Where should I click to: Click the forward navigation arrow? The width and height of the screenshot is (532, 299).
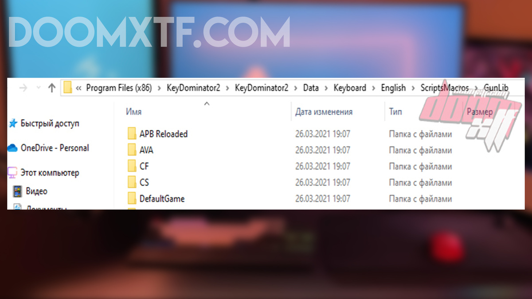(x=23, y=88)
